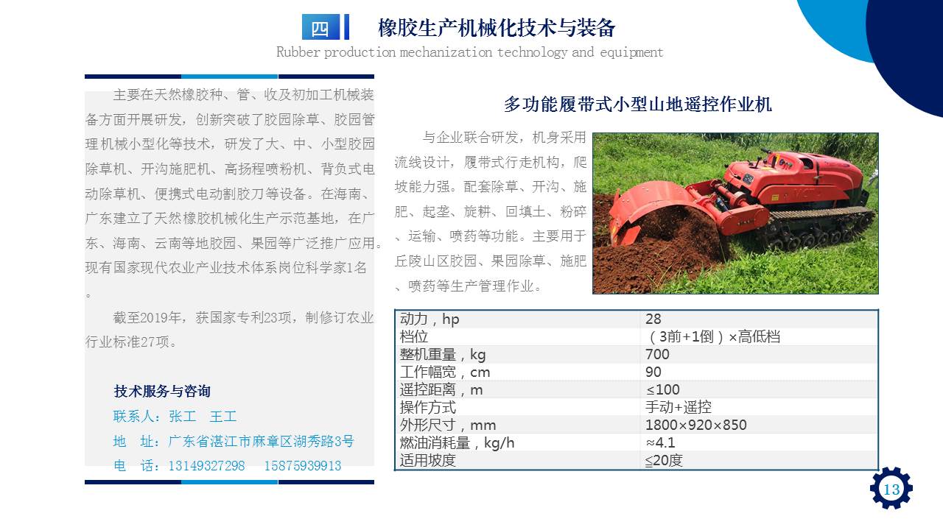Click the line 与企业联合研发，机身采用

[x=504, y=137]
